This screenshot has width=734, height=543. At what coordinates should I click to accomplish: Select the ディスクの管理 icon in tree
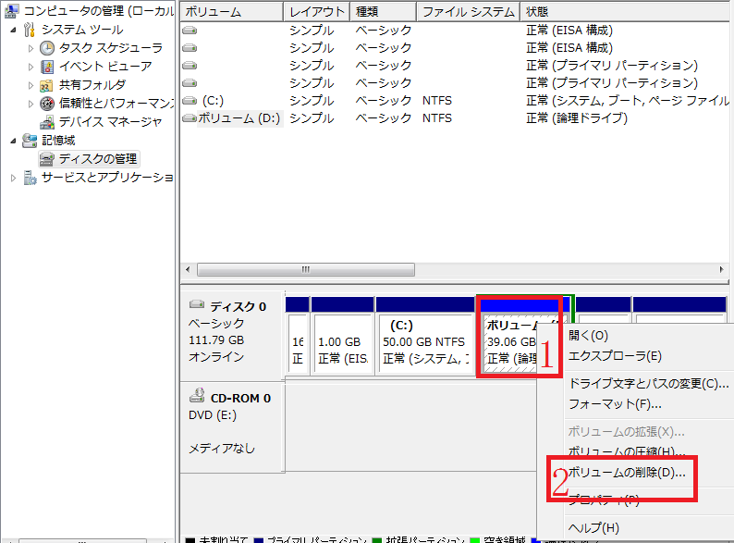[47, 159]
